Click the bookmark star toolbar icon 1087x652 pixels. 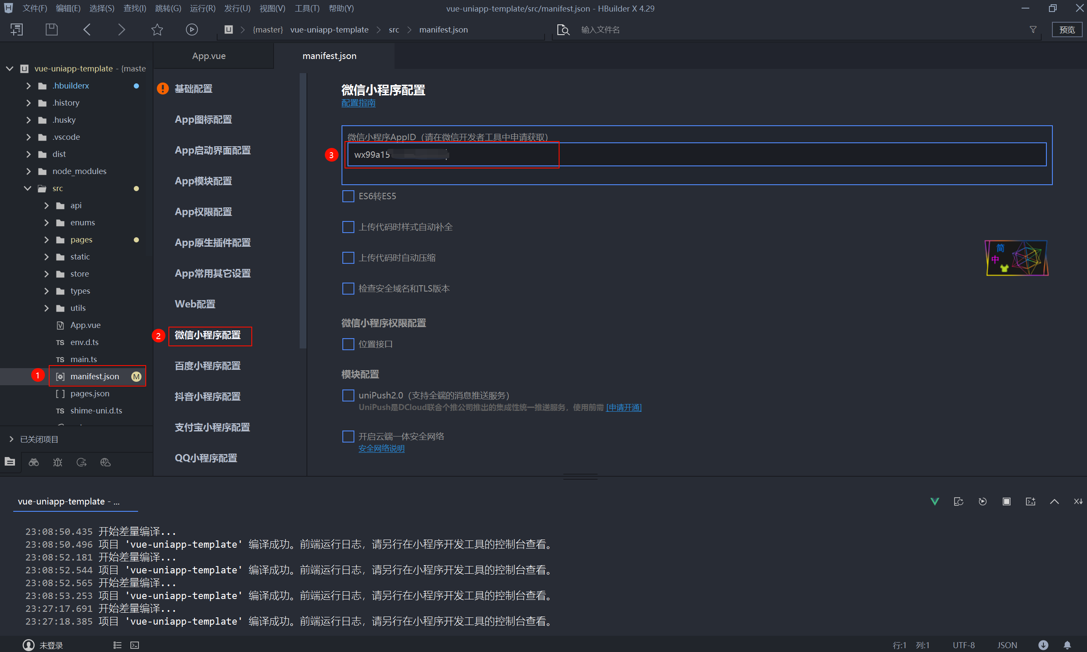(x=157, y=30)
